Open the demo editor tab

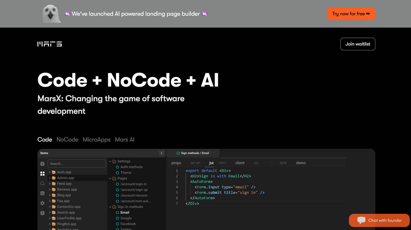[x=301, y=163]
